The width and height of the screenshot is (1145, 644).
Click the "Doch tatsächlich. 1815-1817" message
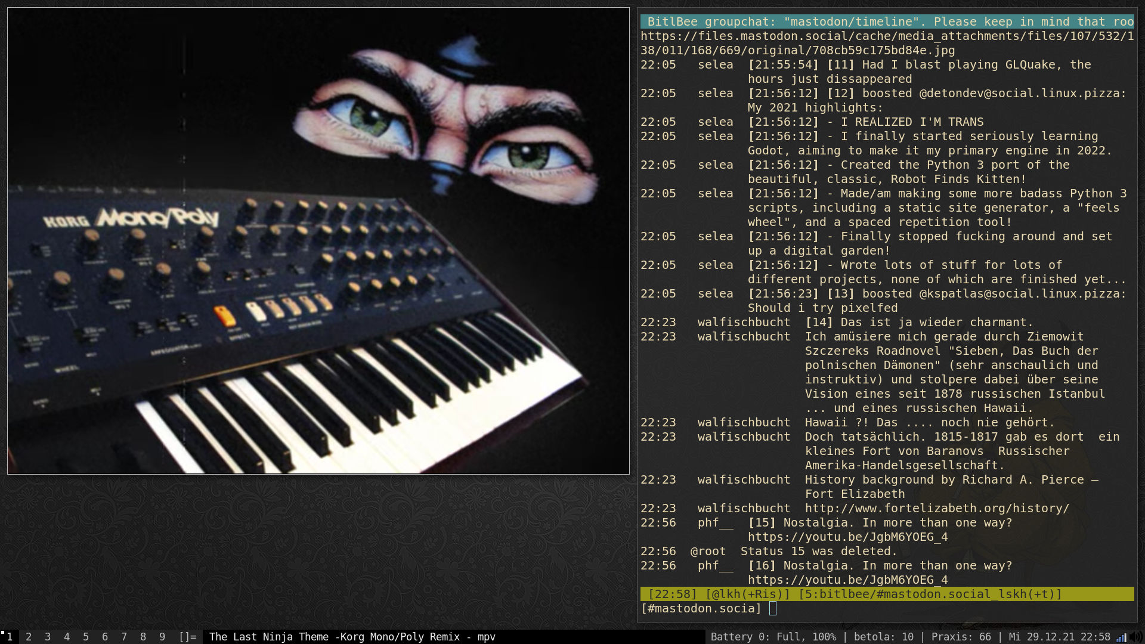963,451
